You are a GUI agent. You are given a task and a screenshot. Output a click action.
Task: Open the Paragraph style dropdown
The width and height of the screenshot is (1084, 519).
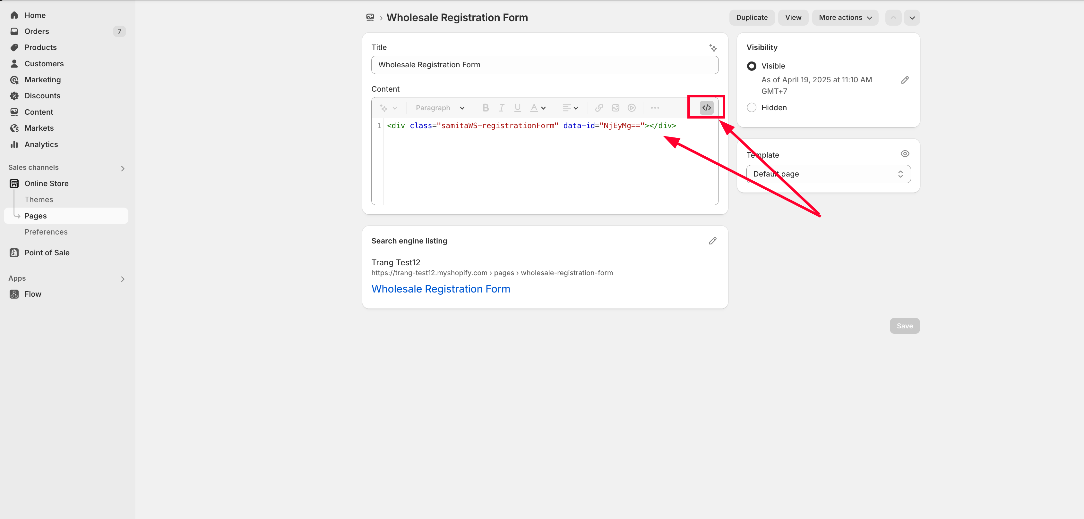pyautogui.click(x=440, y=108)
